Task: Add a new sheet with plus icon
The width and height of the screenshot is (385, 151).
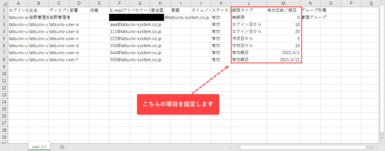Action: pos(62,147)
